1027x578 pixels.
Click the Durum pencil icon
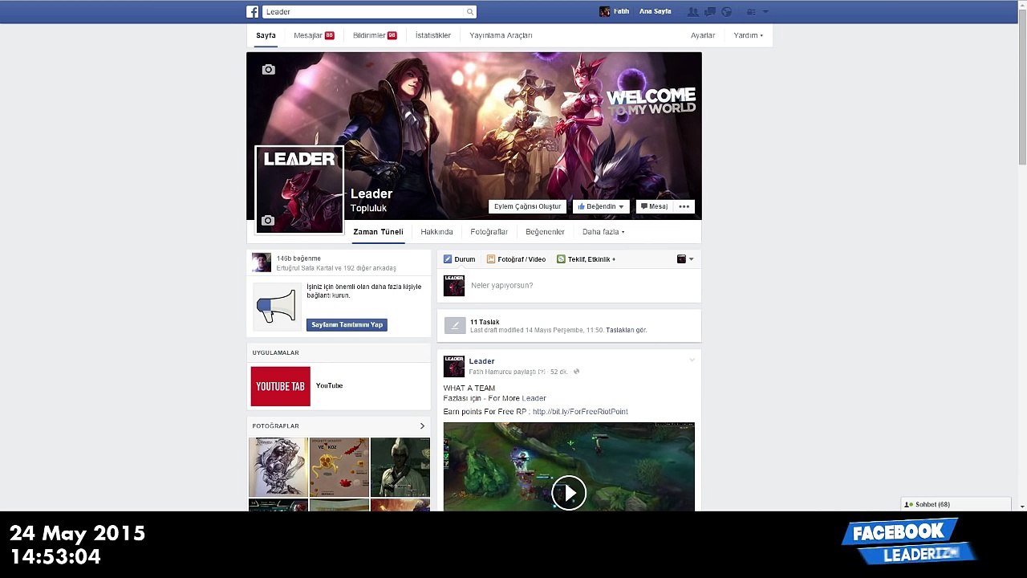tap(448, 259)
